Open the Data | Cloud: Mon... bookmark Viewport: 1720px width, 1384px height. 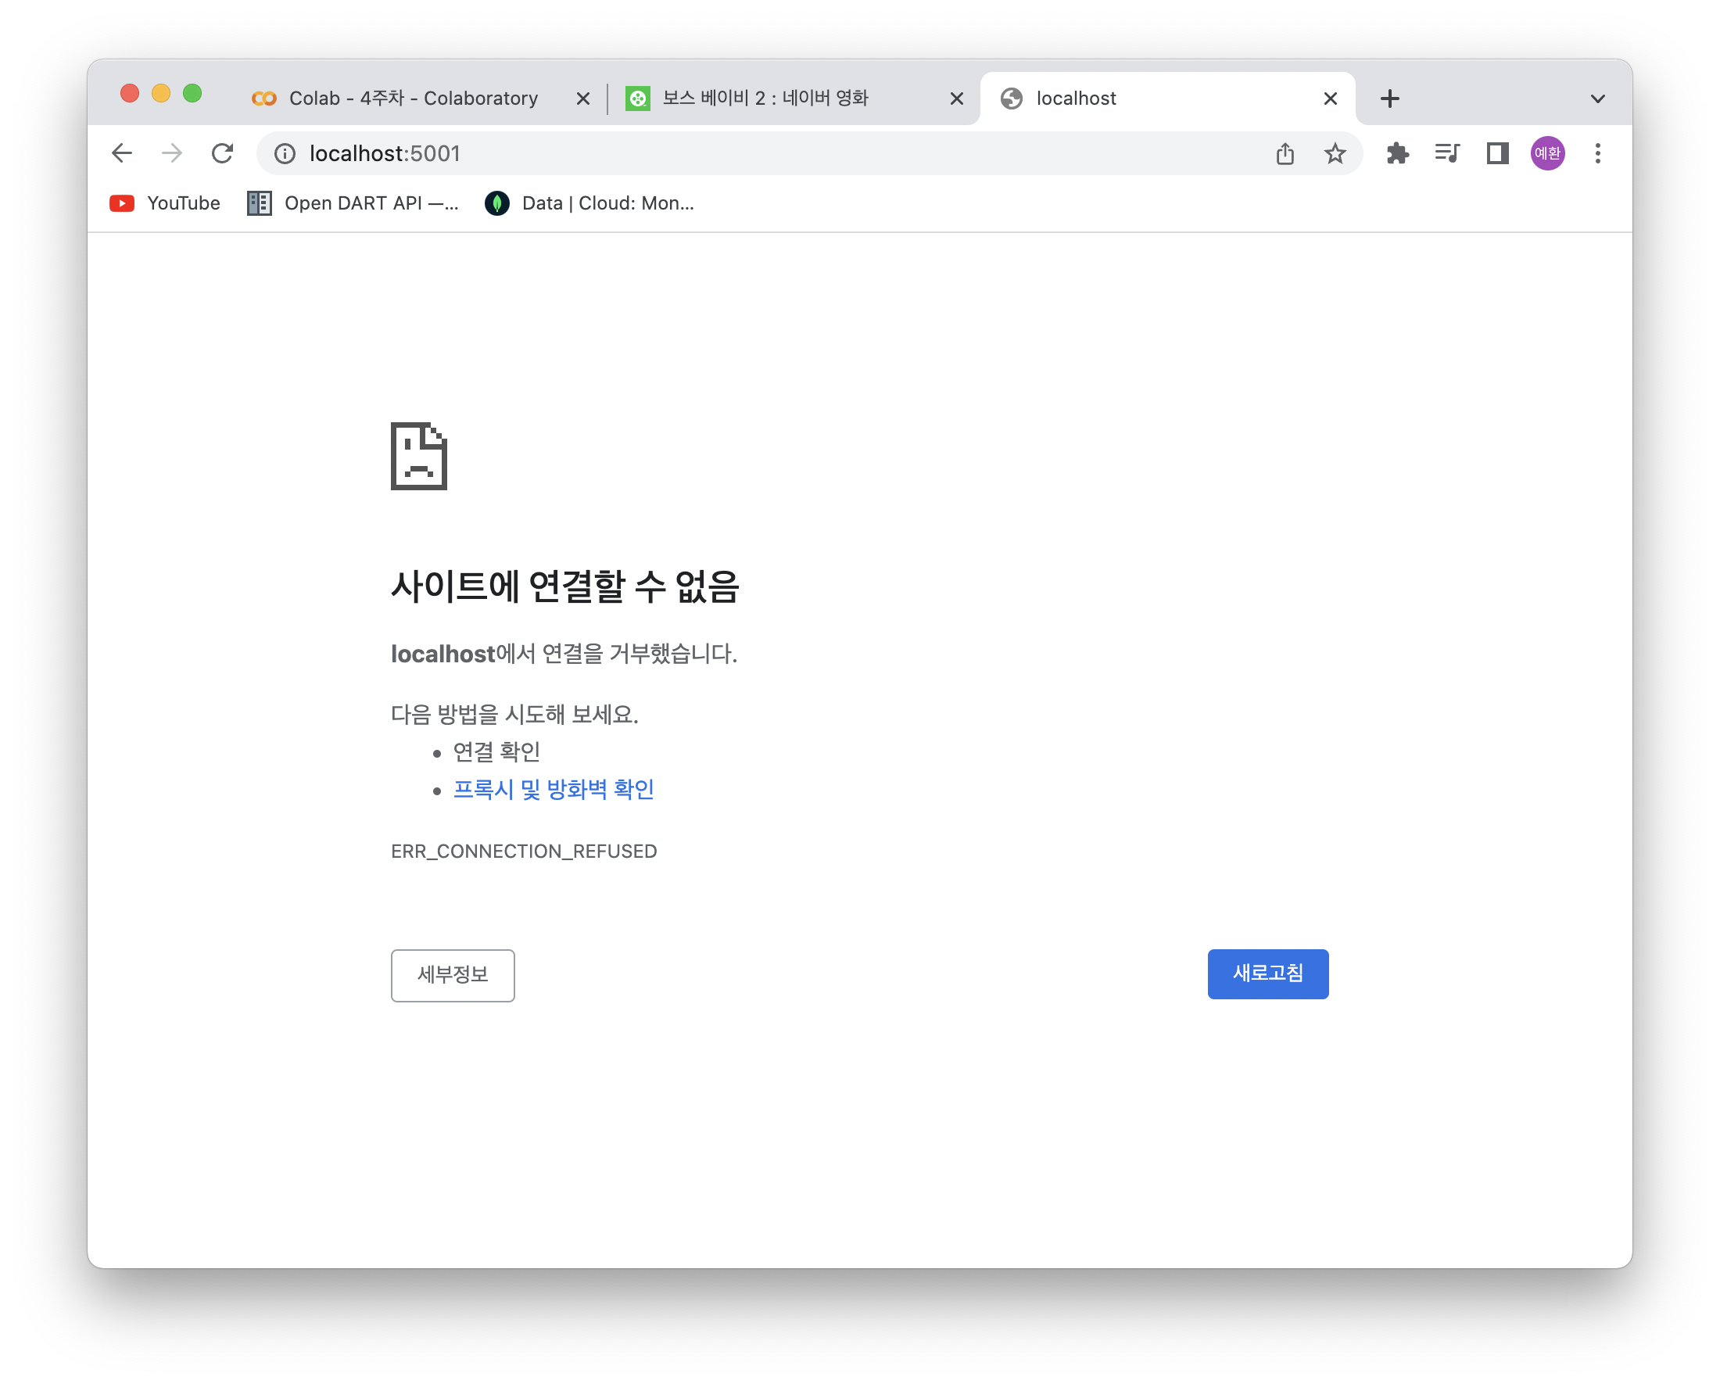click(x=589, y=203)
